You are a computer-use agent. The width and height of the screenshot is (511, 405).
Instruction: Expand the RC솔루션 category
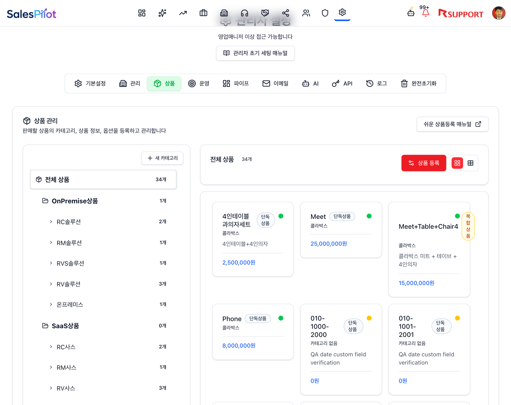tap(51, 222)
